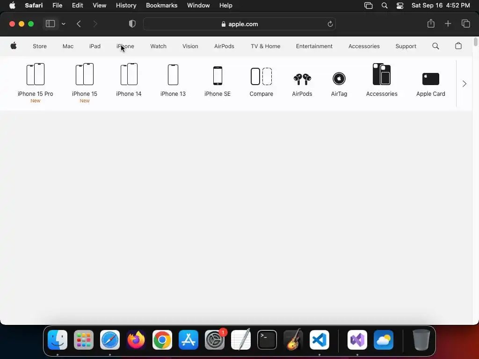Screen dimensions: 479x359
Task: Open the AirPods navigation link
Action: tap(224, 46)
